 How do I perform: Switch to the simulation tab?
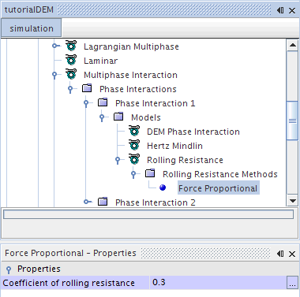[x=32, y=28]
